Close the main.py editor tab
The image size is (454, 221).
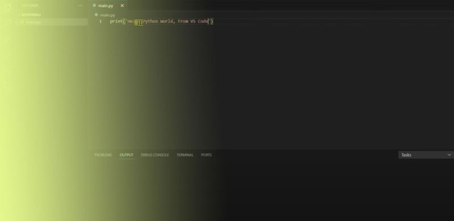click(122, 6)
